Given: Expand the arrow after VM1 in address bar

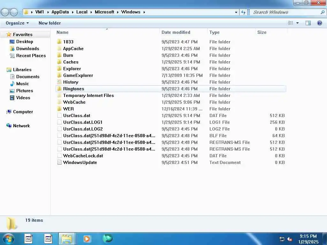Looking at the screenshot, I should click(x=48, y=12).
